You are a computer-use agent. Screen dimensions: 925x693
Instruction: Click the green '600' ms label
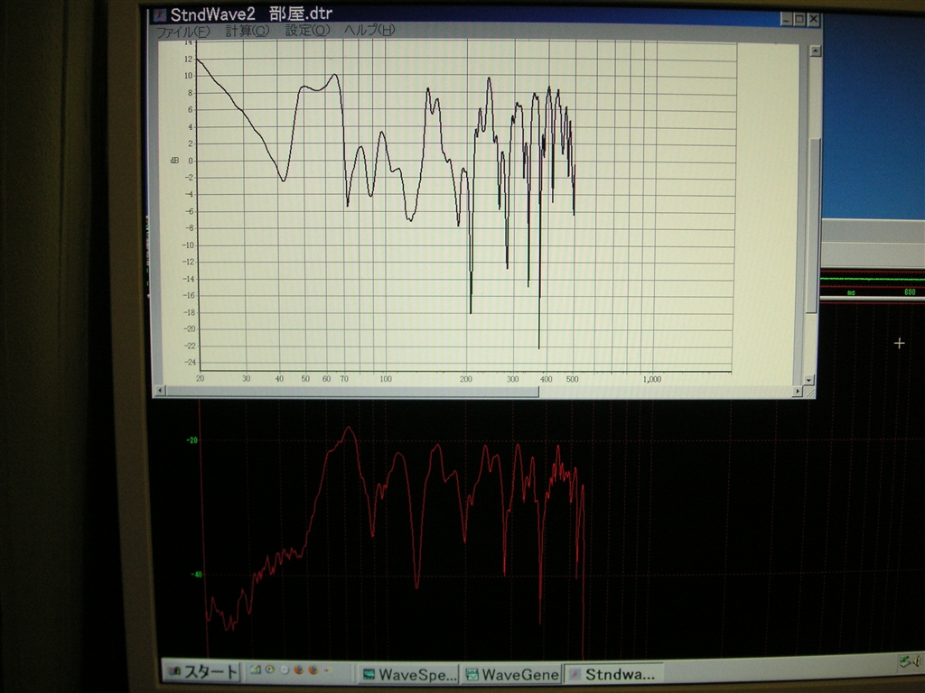coord(910,292)
